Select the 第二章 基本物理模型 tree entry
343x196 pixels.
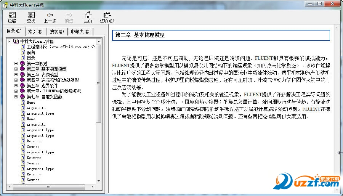point(46,69)
